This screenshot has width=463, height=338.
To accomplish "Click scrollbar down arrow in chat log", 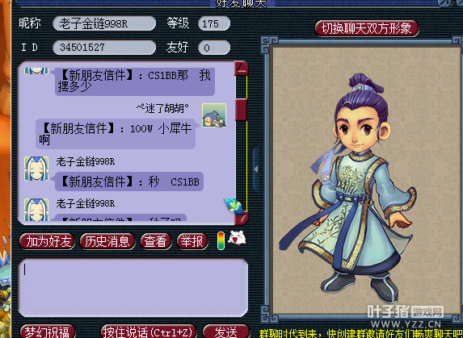I will (x=242, y=218).
